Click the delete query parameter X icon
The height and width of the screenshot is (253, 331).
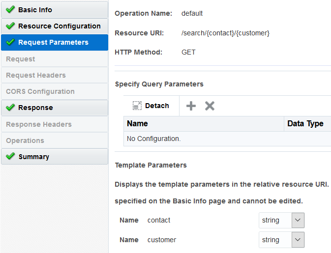[210, 106]
